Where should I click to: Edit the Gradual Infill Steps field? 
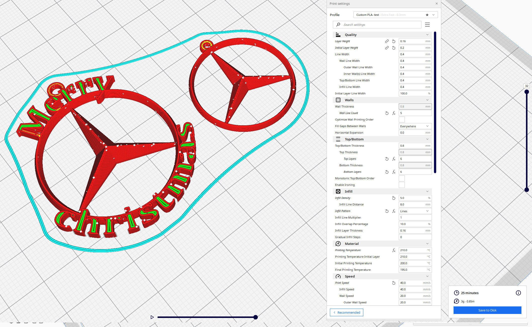click(415, 237)
